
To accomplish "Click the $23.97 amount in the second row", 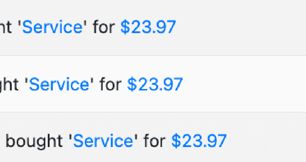I will (155, 84).
